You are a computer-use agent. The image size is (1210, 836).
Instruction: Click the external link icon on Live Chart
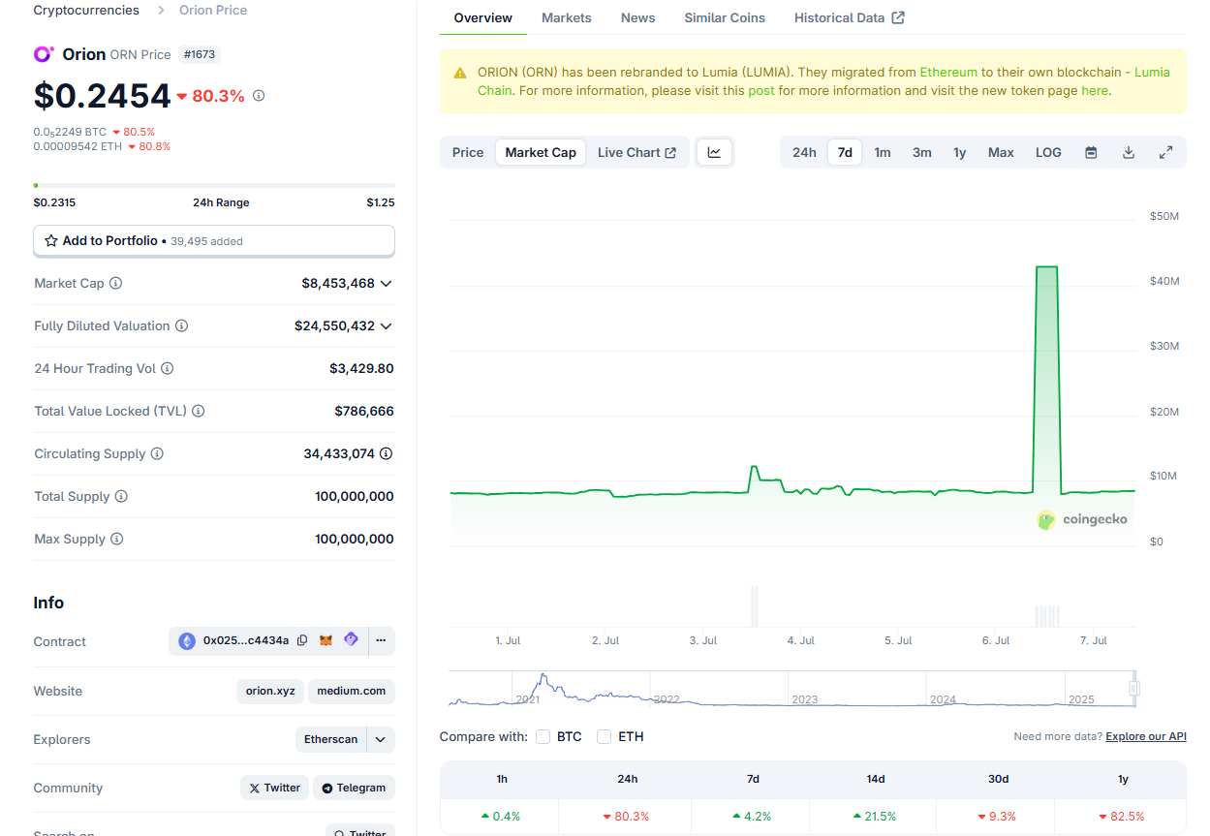pyautogui.click(x=670, y=152)
